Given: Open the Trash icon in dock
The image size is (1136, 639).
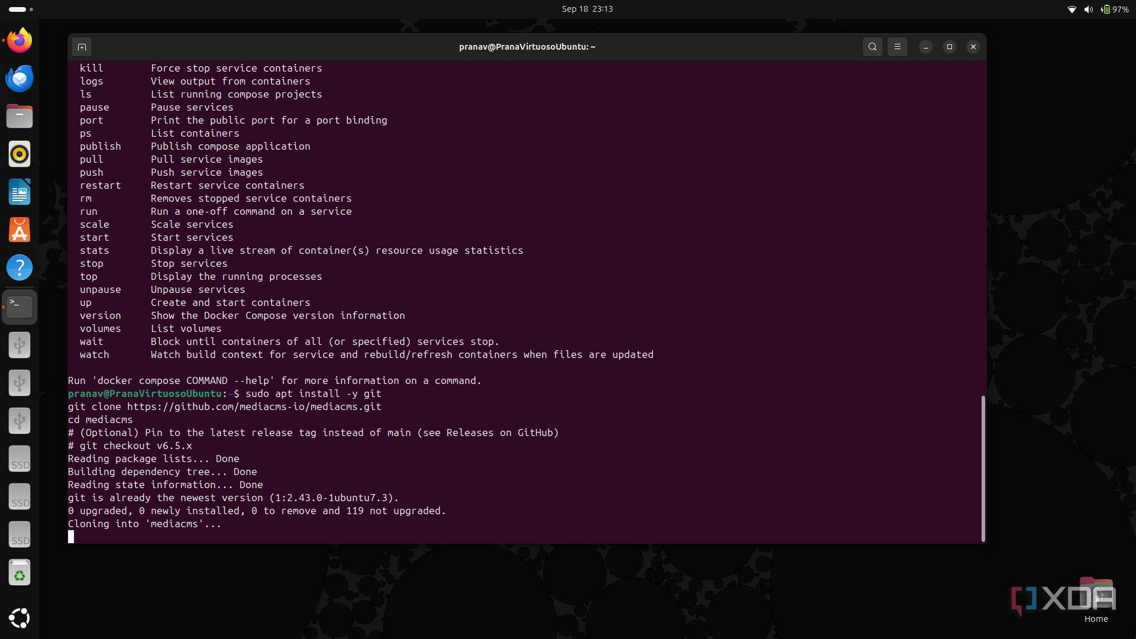Looking at the screenshot, I should point(20,573).
